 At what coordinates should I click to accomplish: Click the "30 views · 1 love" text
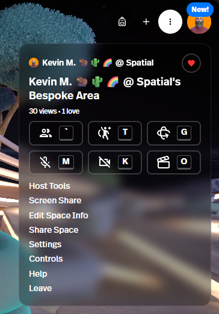54,111
